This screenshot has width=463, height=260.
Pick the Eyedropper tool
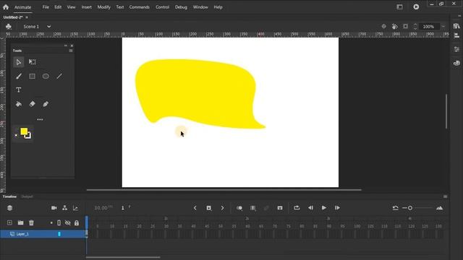46,104
